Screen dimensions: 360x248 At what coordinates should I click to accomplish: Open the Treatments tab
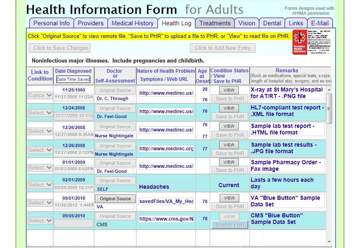tap(215, 23)
